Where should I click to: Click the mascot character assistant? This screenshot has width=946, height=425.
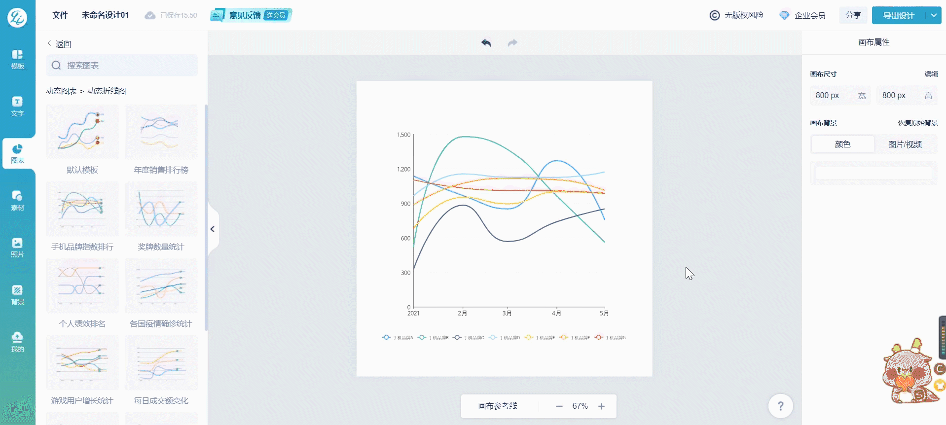coord(910,372)
